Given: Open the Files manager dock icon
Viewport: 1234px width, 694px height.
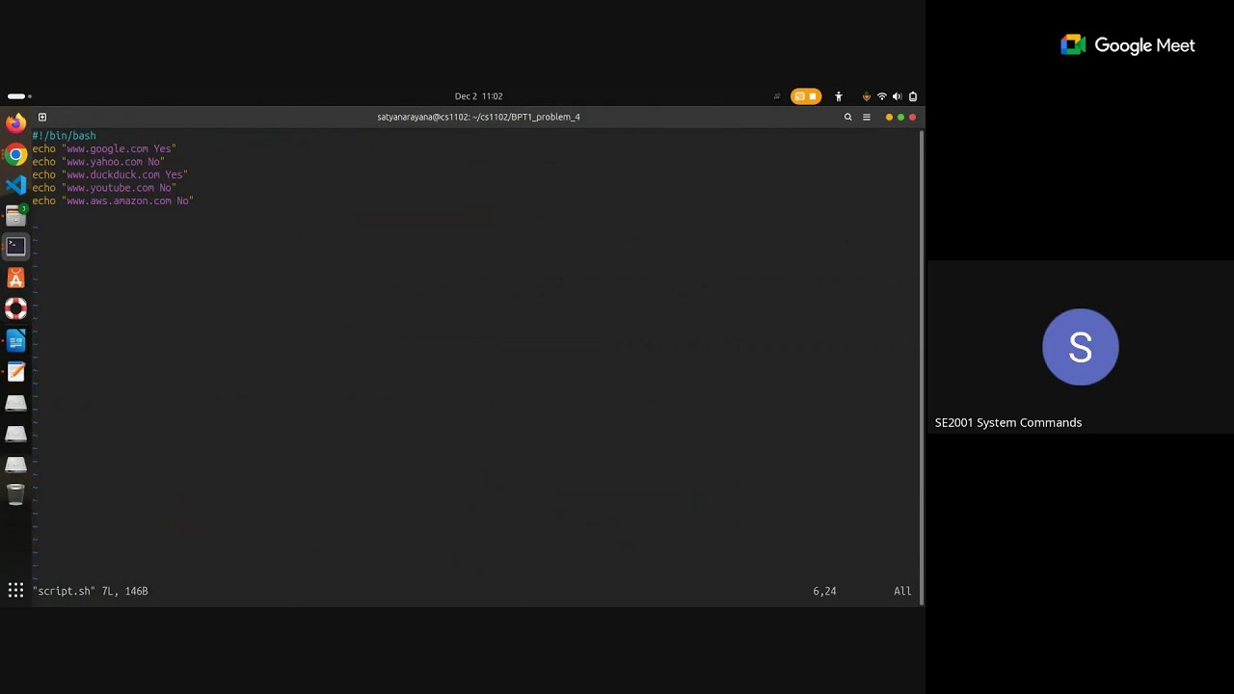Looking at the screenshot, I should (x=15, y=216).
